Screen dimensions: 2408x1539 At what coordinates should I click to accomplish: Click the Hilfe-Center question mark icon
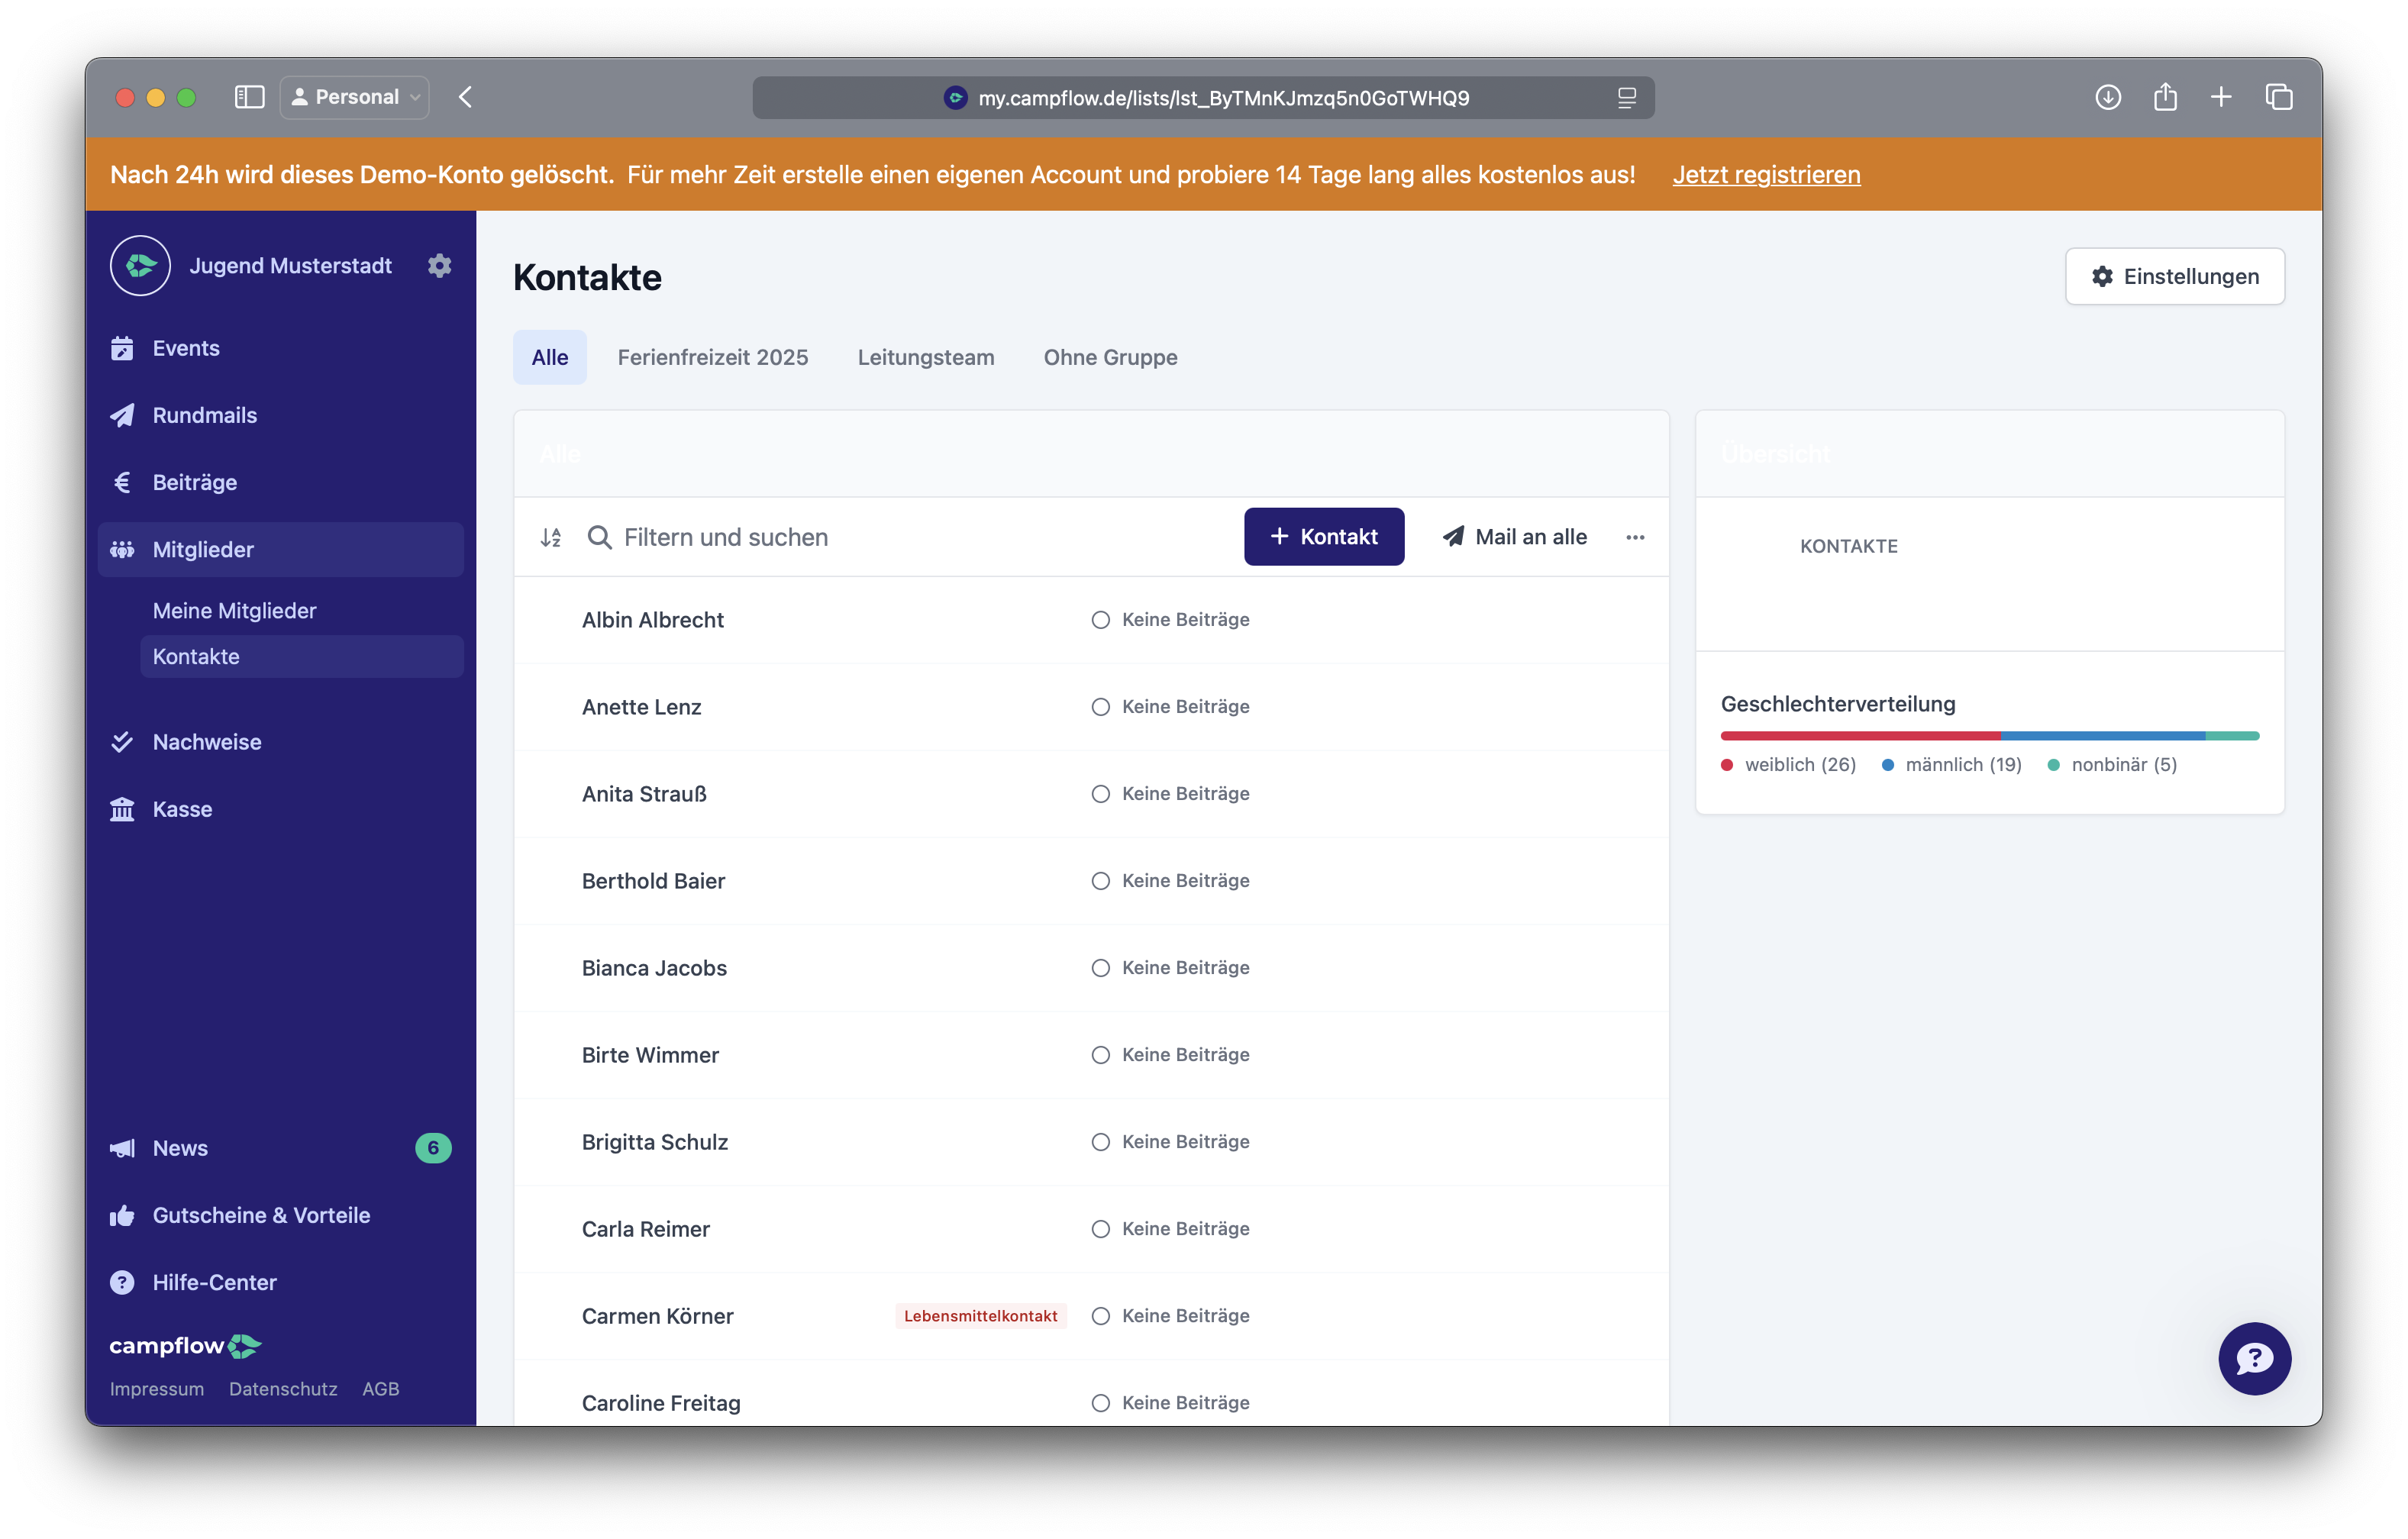[x=122, y=1282]
